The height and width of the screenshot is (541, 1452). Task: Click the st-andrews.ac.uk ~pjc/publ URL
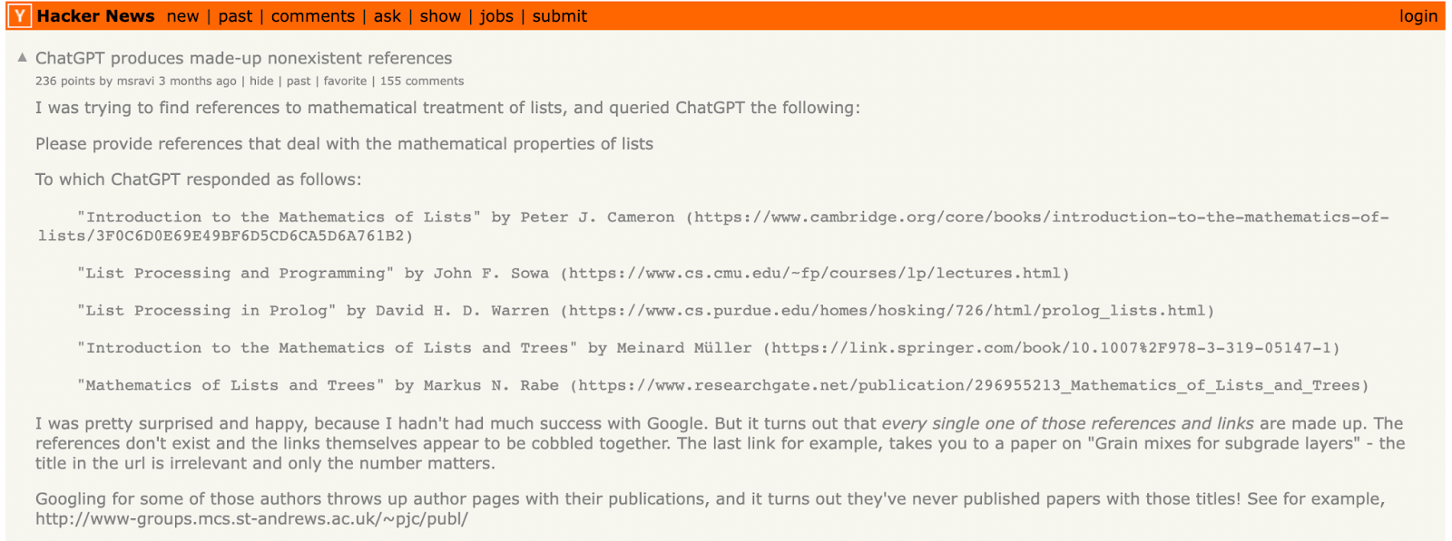pyautogui.click(x=251, y=518)
